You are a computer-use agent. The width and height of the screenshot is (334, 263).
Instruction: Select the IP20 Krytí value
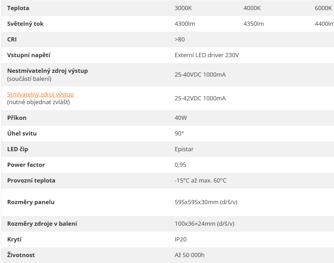tap(181, 239)
